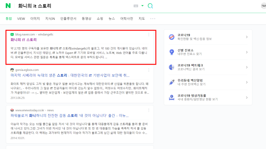Expand the 코로나19 팩트체크 row chevron
Image resolution: width=266 pixels, height=149 pixels.
(247, 67)
